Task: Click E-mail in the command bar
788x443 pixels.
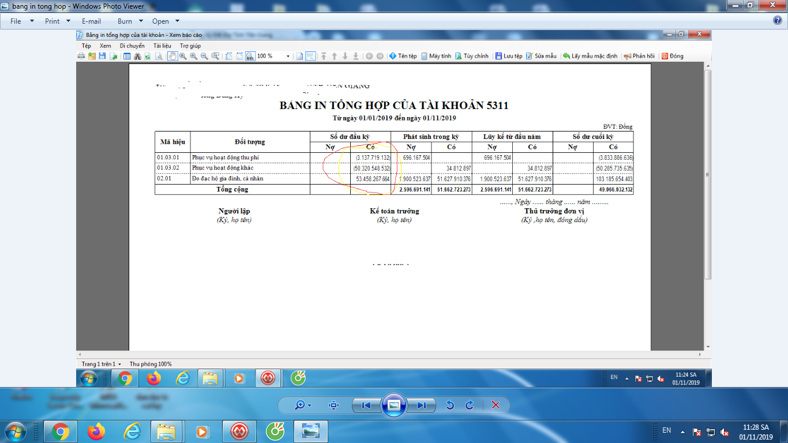Action: [x=91, y=21]
